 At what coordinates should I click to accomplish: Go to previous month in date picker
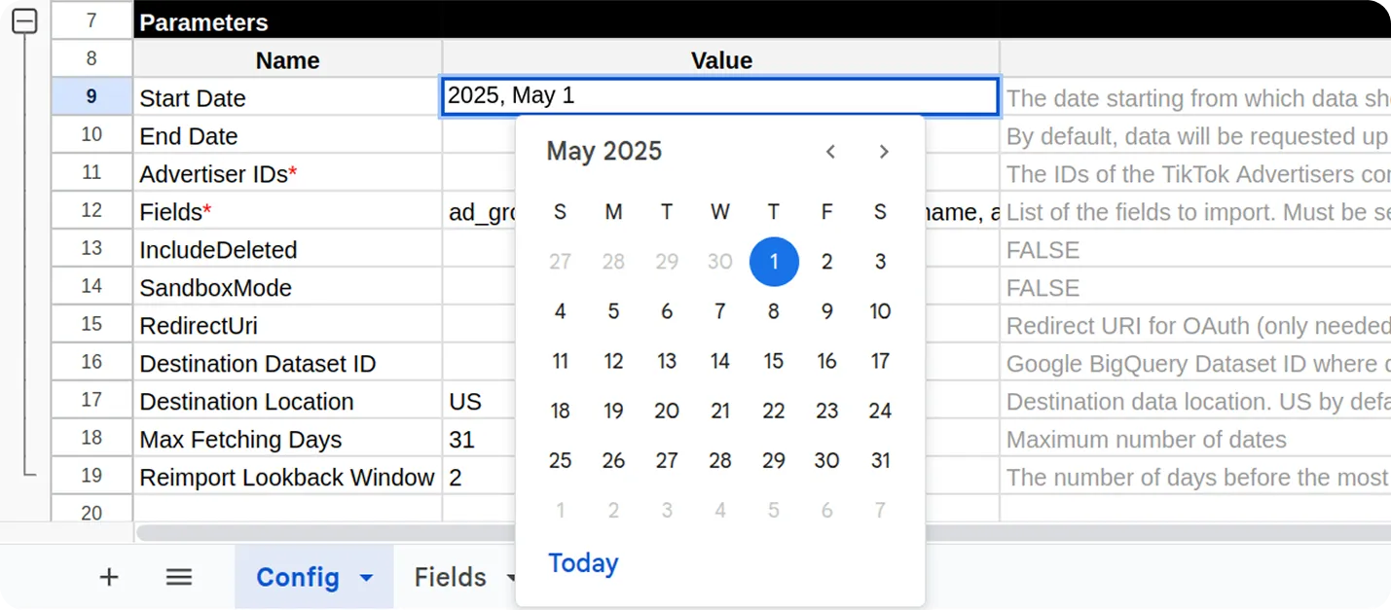pos(830,152)
